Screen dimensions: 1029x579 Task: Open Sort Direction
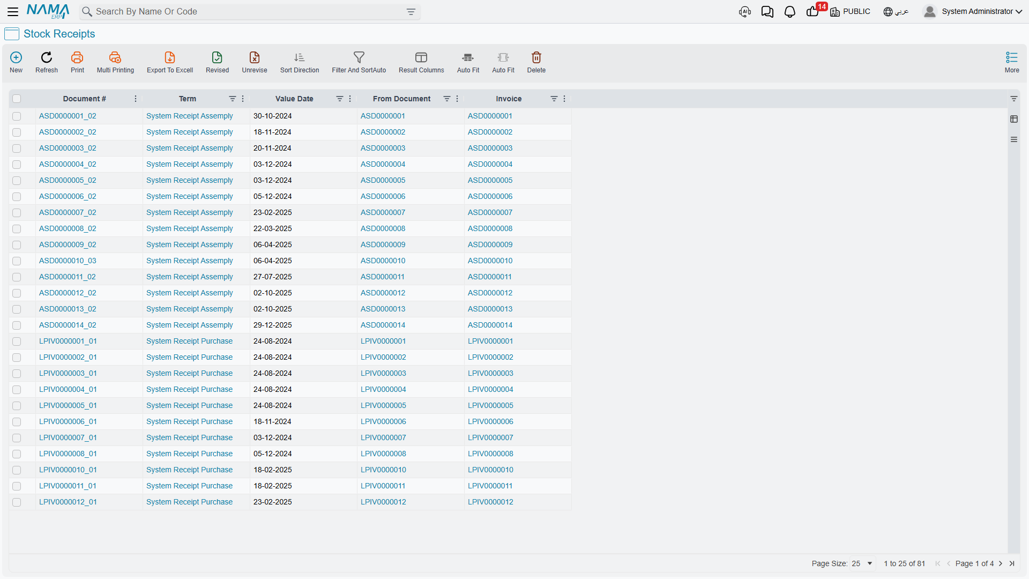pos(300,57)
